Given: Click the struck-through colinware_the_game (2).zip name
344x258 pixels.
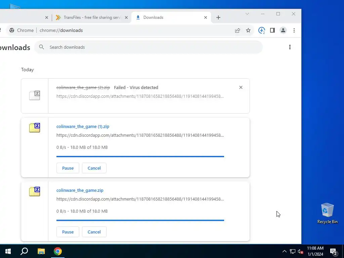Looking at the screenshot, I should 83,87.
